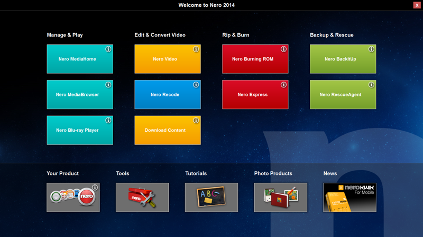Open info icon on Nero Blu-ray Player tile
Viewport: 423px width, 237px height.
[108, 120]
